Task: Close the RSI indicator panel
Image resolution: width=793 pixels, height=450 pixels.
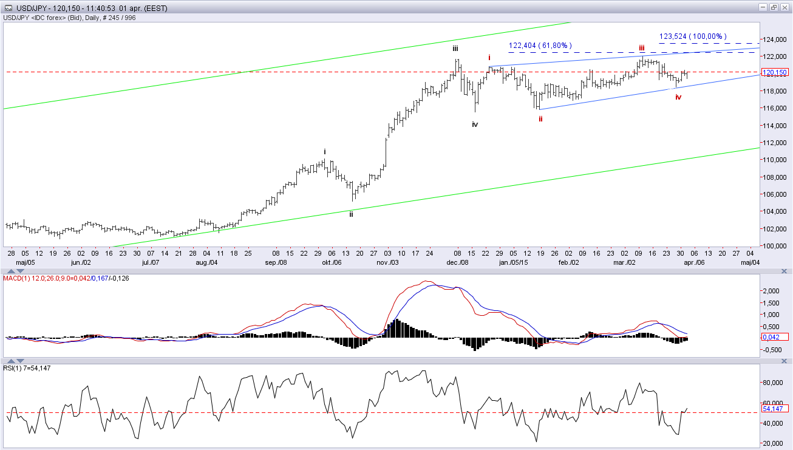Action: (784, 361)
